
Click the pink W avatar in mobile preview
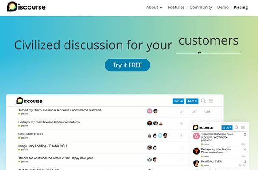click(196, 136)
